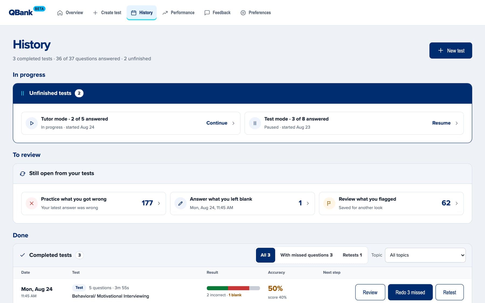The width and height of the screenshot is (485, 303).
Task: Click the Preferences gear icon
Action: pos(243,13)
